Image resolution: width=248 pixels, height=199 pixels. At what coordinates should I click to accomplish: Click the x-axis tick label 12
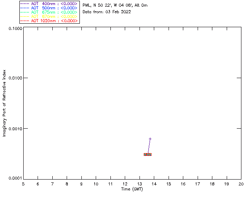point(125,184)
